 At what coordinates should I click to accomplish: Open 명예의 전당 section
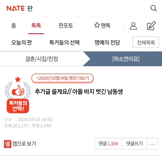point(107,42)
